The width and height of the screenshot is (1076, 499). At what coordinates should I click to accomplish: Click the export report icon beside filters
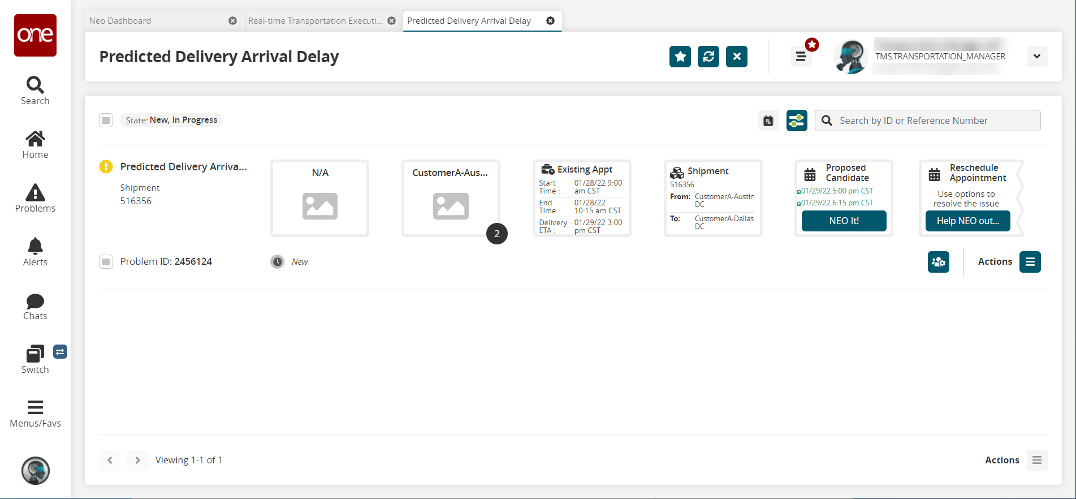point(768,121)
